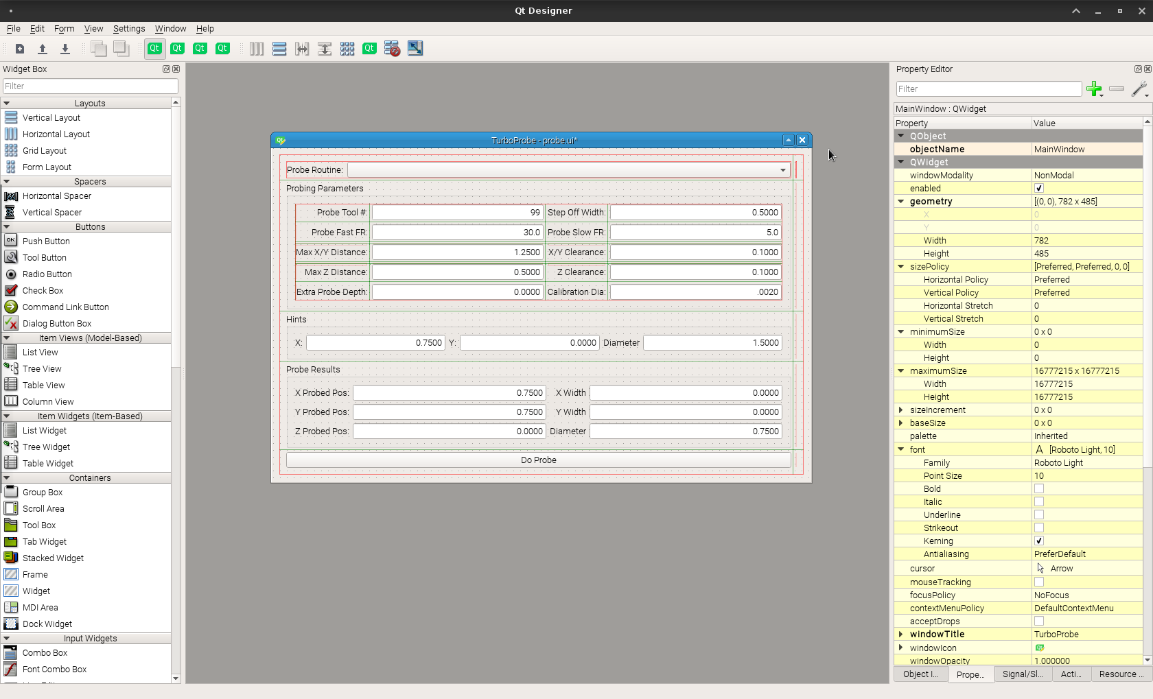Click the Break Layout toolbar icon
1153x699 pixels.
[x=392, y=49]
